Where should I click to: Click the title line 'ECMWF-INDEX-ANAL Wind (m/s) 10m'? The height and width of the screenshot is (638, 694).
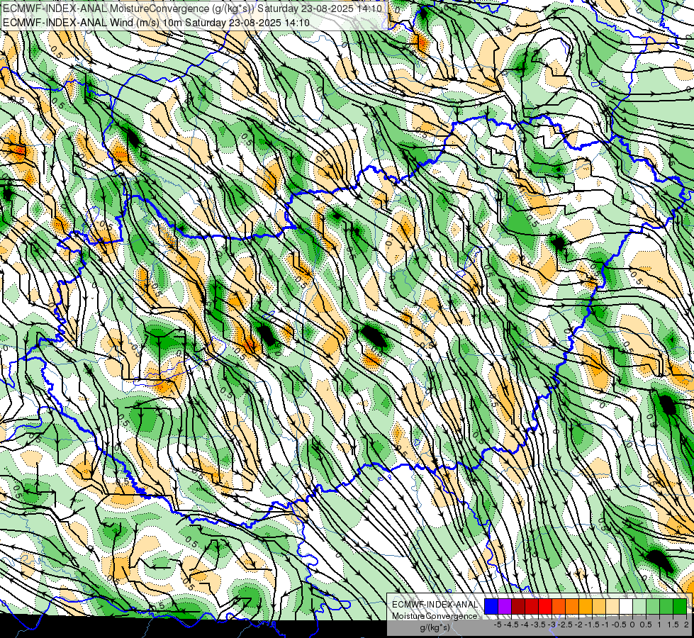point(92,22)
